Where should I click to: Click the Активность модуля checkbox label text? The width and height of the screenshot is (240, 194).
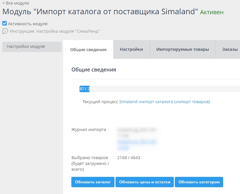click(x=28, y=24)
